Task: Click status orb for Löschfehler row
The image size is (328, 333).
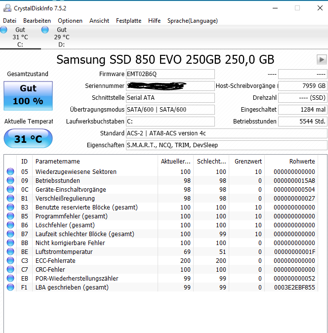Action: [10, 225]
